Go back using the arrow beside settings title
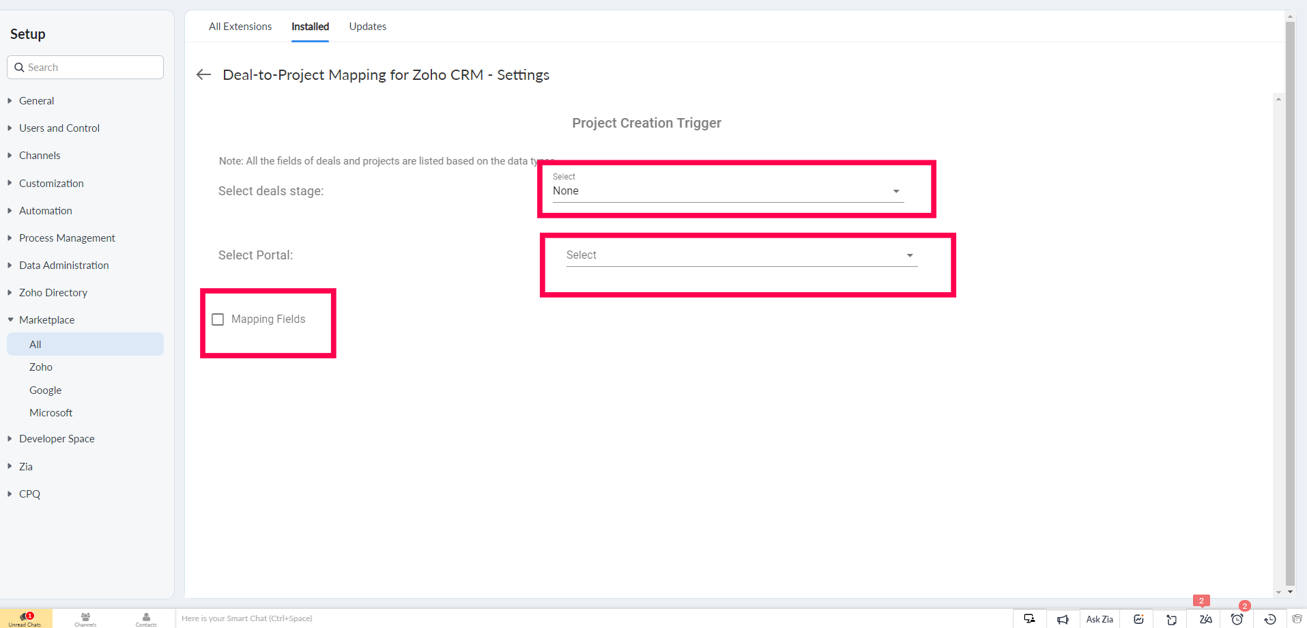The image size is (1307, 628). click(x=203, y=74)
